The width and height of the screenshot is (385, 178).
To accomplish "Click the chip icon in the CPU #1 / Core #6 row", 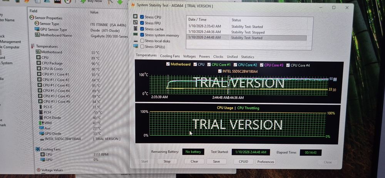I will pos(40,101).
